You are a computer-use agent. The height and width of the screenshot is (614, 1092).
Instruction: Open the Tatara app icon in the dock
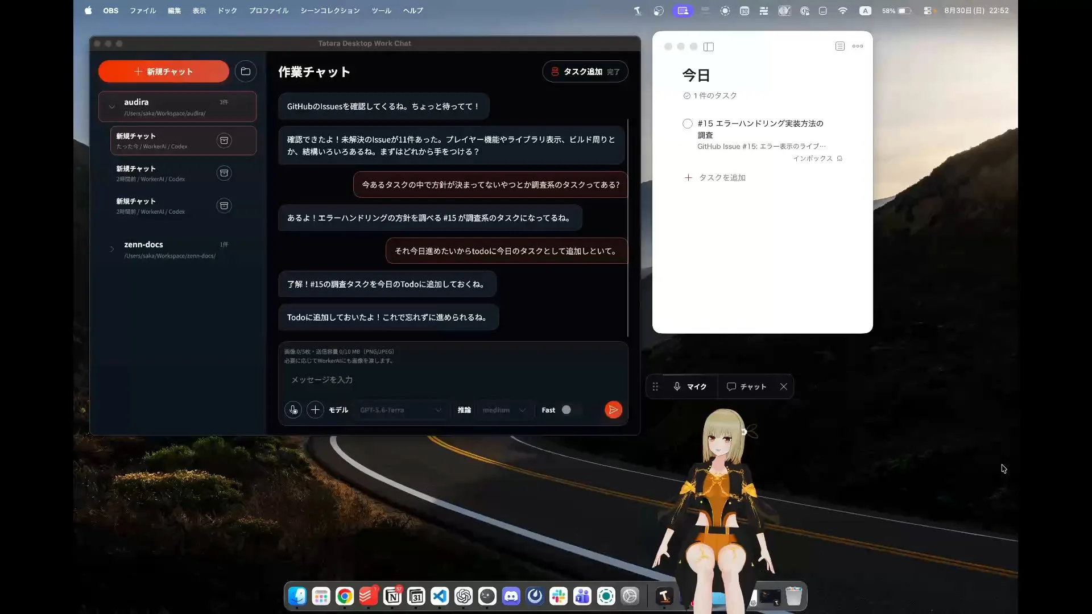point(664,596)
